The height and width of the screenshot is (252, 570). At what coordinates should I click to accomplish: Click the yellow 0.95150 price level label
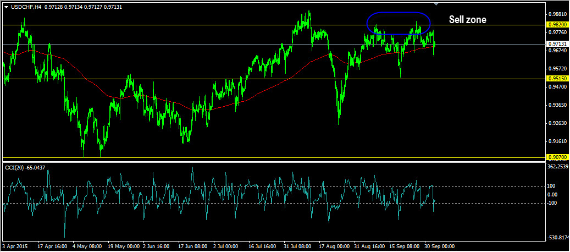pyautogui.click(x=557, y=79)
